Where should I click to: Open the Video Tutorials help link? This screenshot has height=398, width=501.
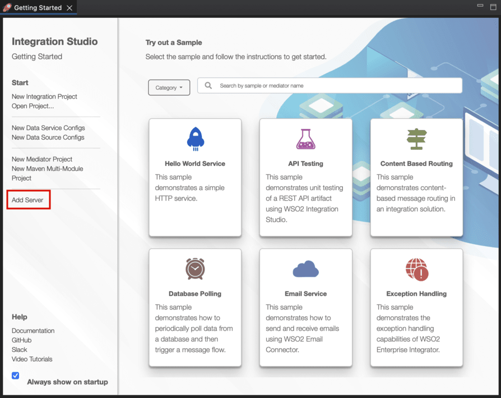[32, 359]
